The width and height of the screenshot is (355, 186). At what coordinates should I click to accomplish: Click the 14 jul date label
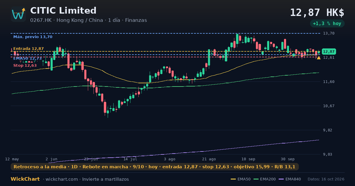pos(130,159)
